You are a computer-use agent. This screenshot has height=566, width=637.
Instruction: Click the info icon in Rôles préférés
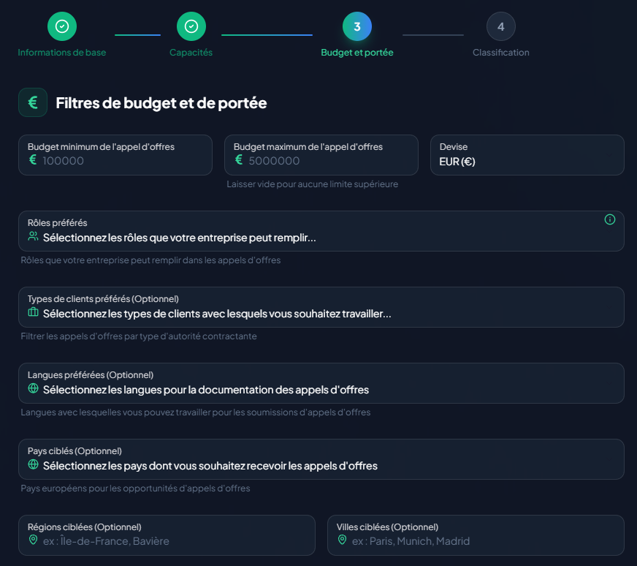(x=610, y=219)
